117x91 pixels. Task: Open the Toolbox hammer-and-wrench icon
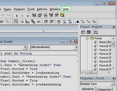tap(56, 15)
